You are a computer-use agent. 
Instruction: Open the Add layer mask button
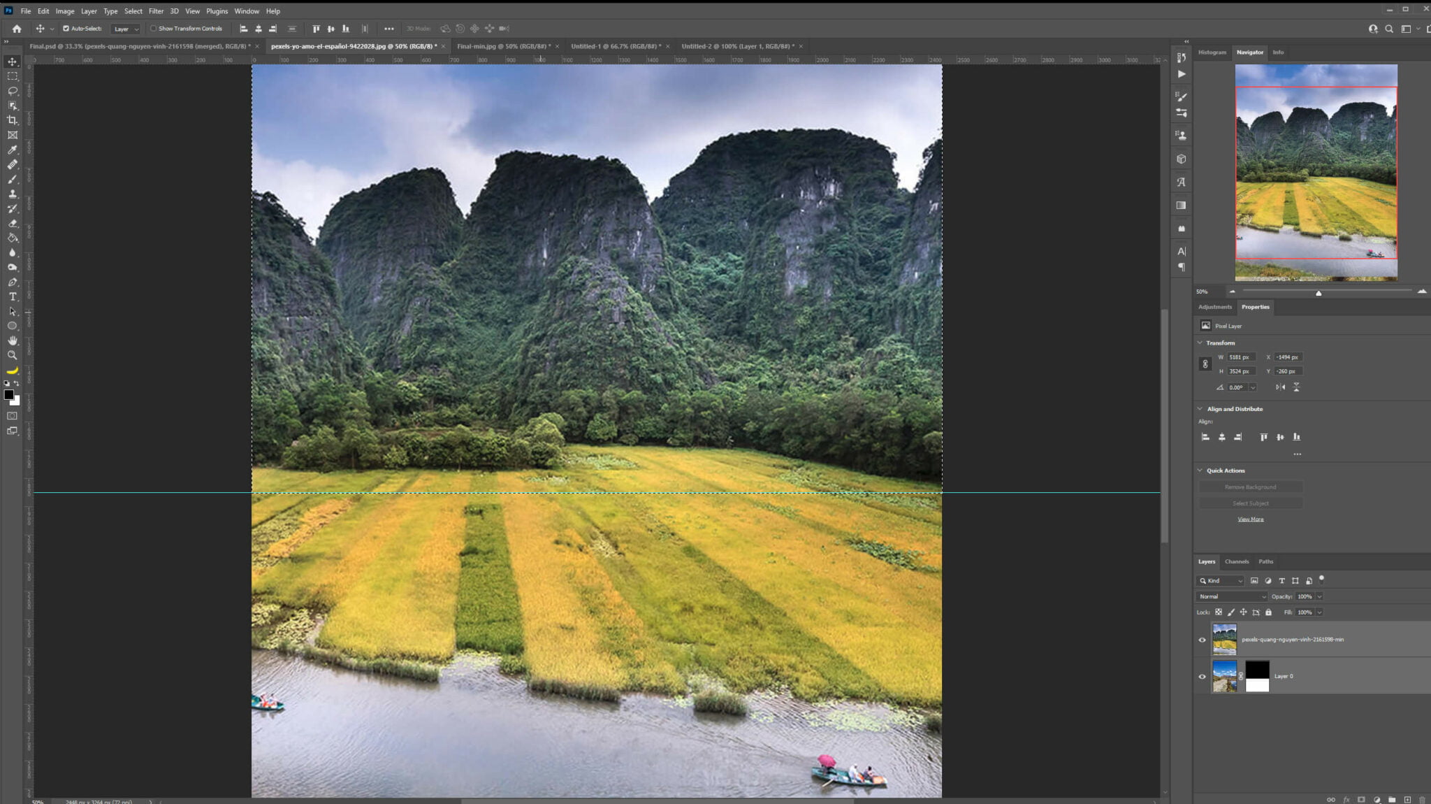click(1362, 799)
